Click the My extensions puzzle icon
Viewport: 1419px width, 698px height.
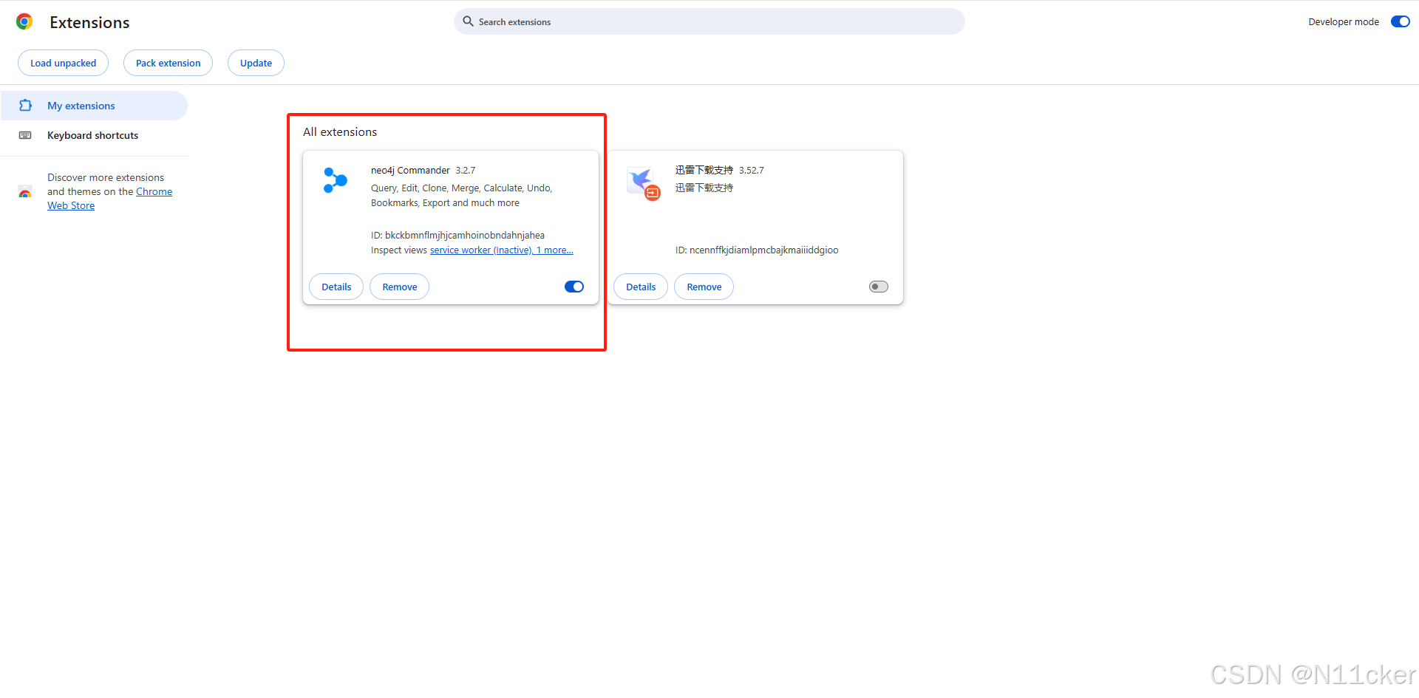click(26, 106)
